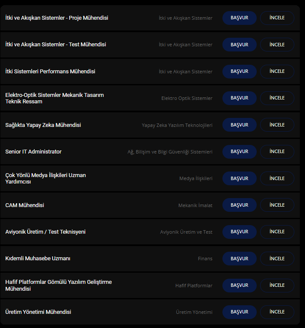Viewport: 305px width, 328px height.
Task: Click İNCELE for Senior IT Administrator
Action: click(277, 151)
